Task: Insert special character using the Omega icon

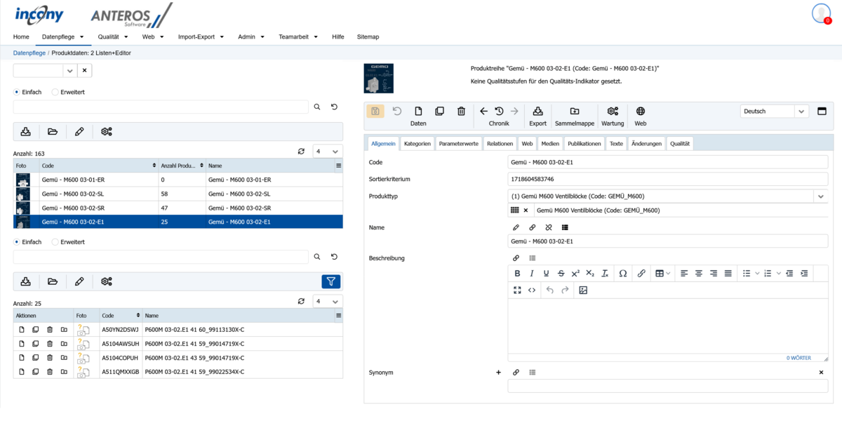Action: 622,273
